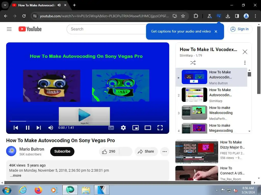Image resolution: width=261 pixels, height=195 pixels.
Task: Dismiss the captions tooltip with its X
Action: (216, 31)
